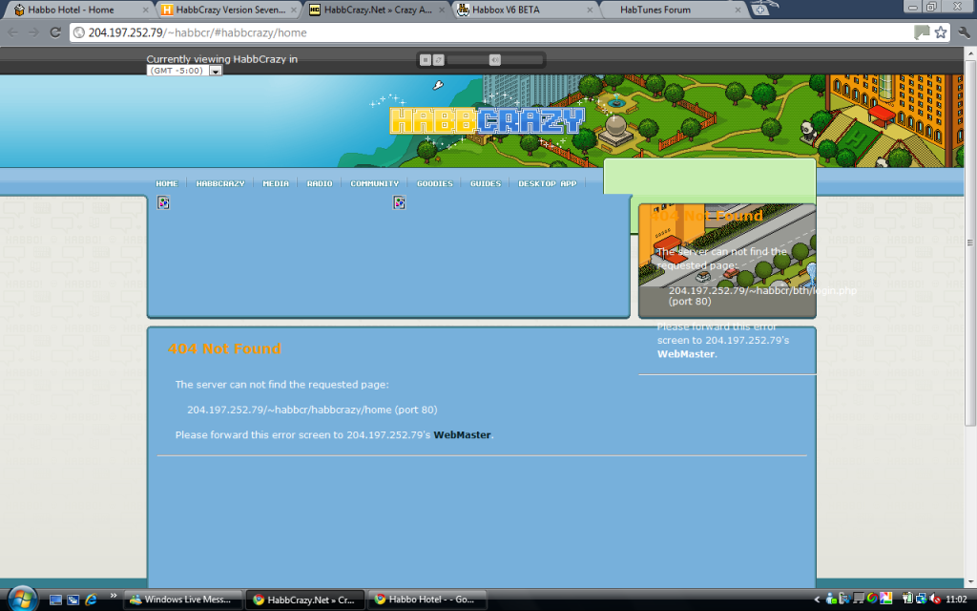Click the Windows Start orb
This screenshot has width=977, height=611.
tap(21, 599)
